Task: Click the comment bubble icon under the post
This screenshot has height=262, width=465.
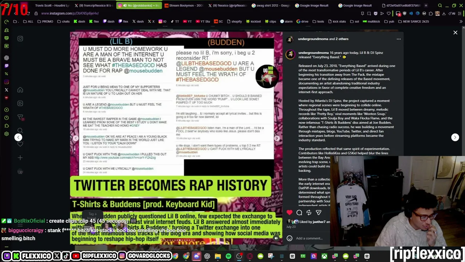Action: pyautogui.click(x=299, y=213)
